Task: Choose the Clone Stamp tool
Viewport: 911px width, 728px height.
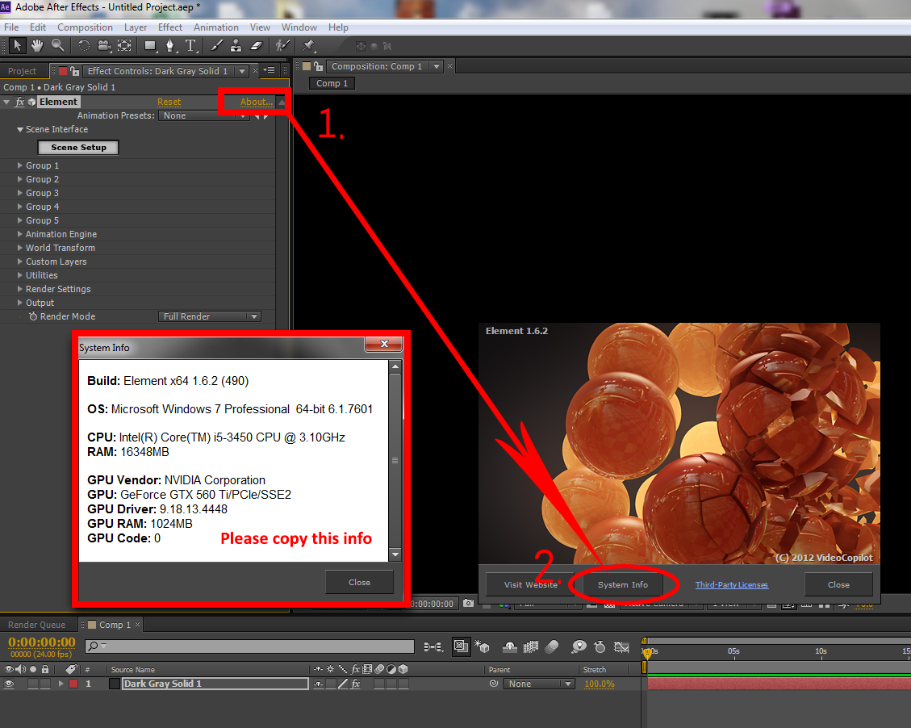Action: (236, 45)
